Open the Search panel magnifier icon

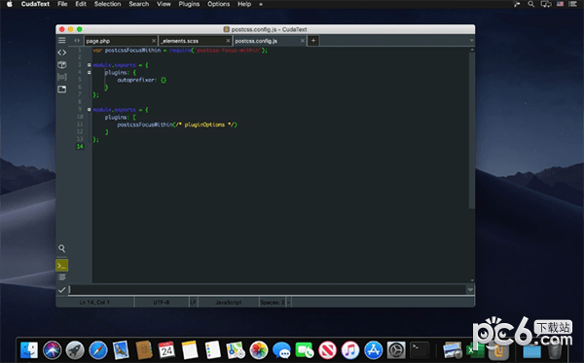pyautogui.click(x=62, y=248)
